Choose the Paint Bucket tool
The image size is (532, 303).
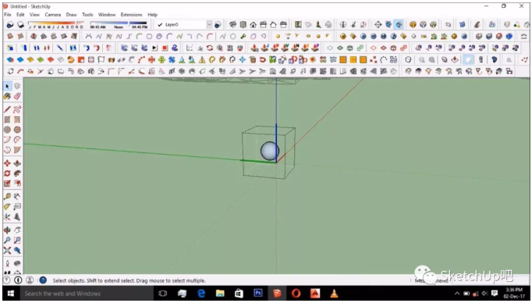(x=7, y=97)
